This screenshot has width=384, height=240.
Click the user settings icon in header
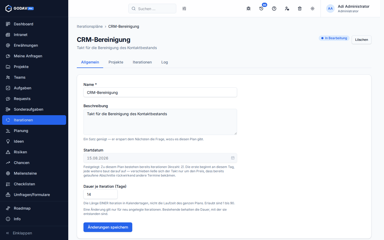click(287, 9)
